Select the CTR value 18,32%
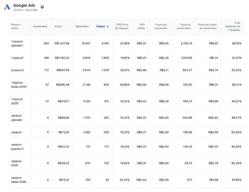 (125, 132)
